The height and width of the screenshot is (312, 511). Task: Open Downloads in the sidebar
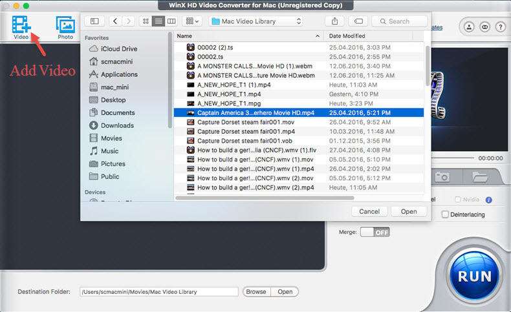pos(111,125)
